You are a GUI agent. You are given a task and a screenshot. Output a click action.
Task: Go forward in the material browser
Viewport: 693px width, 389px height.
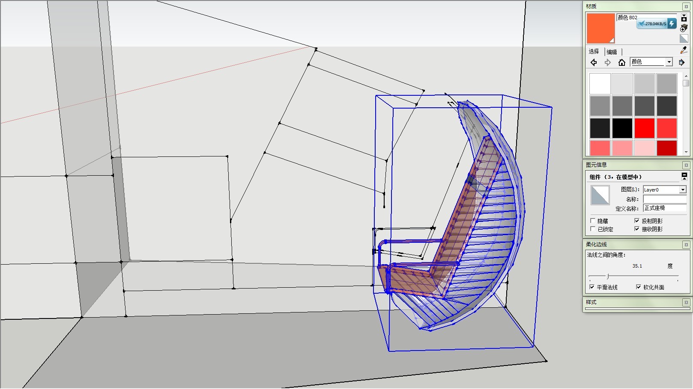click(x=608, y=62)
